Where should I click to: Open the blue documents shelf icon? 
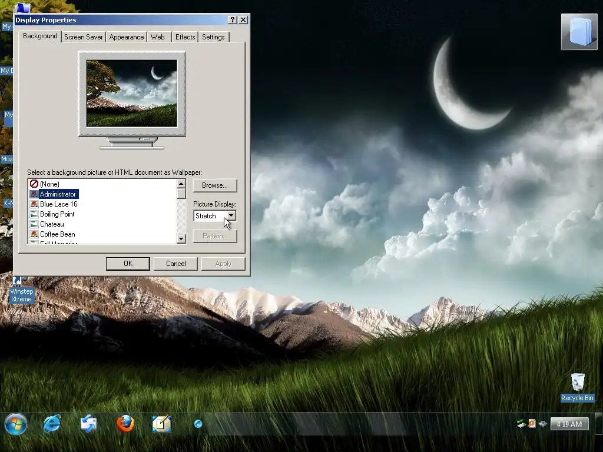579,32
